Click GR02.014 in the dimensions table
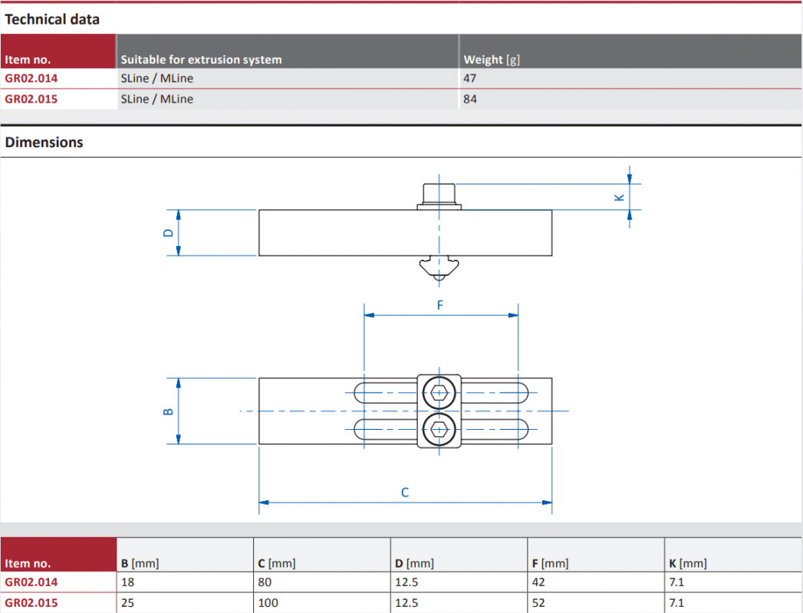Screen dimensions: 803x613 31,582
